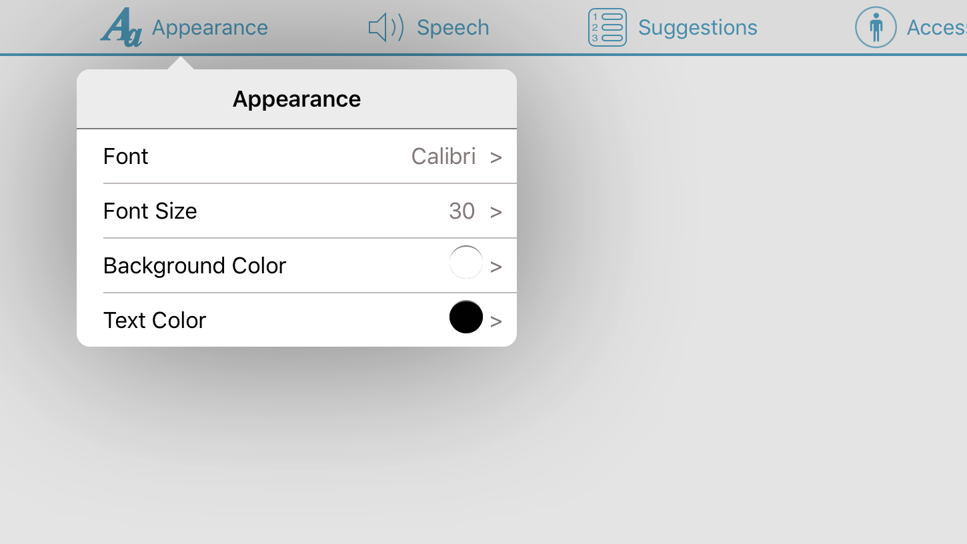Open the Font Size row label
Screen dimensions: 967x544
click(150, 211)
